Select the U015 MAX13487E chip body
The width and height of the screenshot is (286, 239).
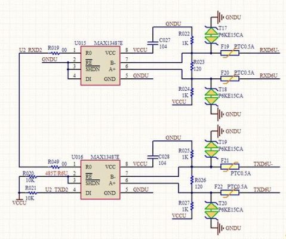(100, 66)
